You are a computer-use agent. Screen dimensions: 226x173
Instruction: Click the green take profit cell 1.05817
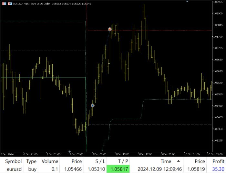click(118, 169)
